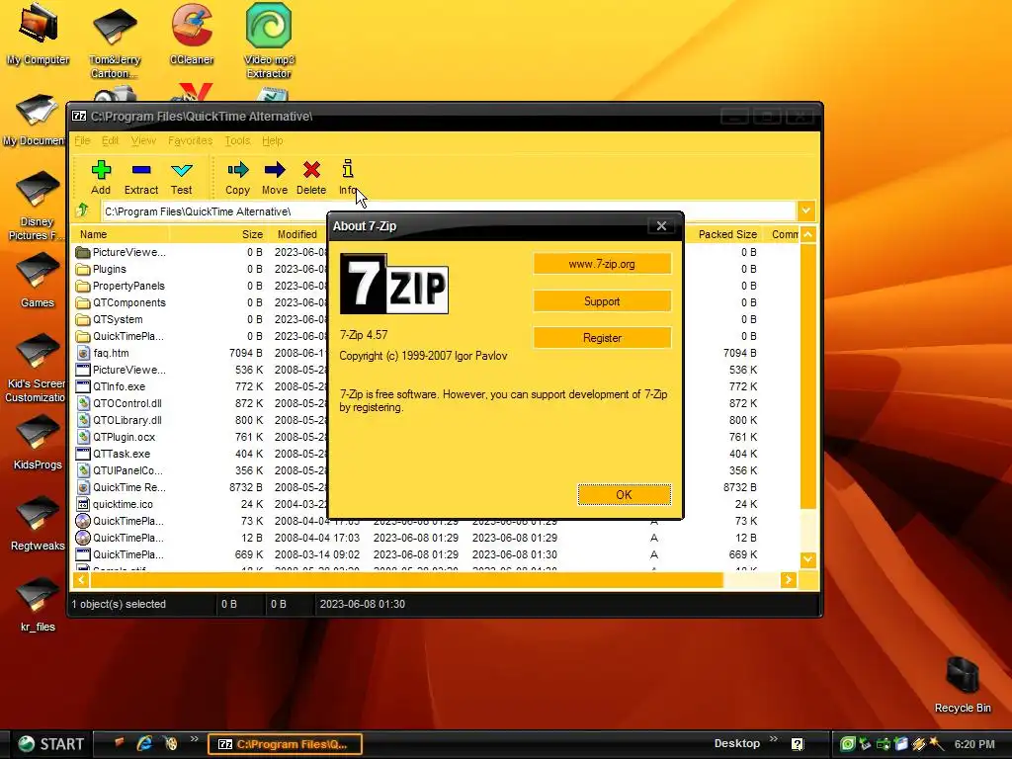Click the Info toolbar icon
The height and width of the screenshot is (759, 1012).
[348, 177]
